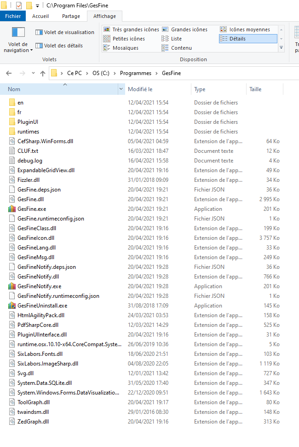The width and height of the screenshot is (299, 447).
Task: Open the Volet de navigation dropdown
Action: click(18, 47)
